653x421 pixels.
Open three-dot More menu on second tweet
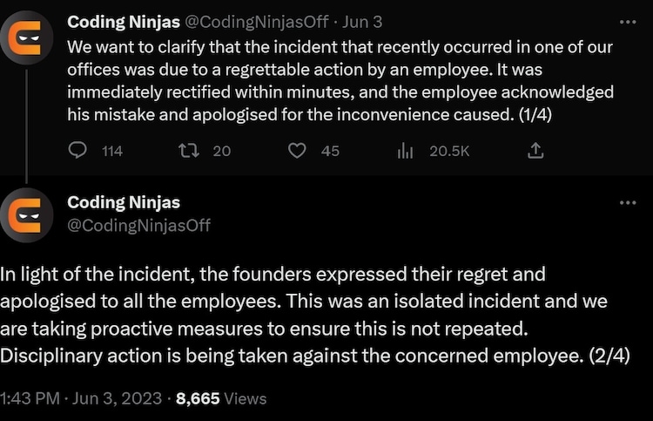tap(627, 202)
